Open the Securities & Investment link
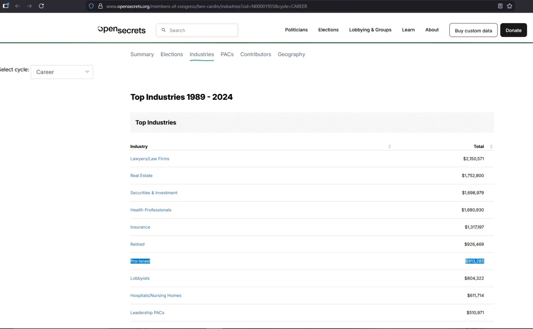The width and height of the screenshot is (533, 329). [x=154, y=193]
